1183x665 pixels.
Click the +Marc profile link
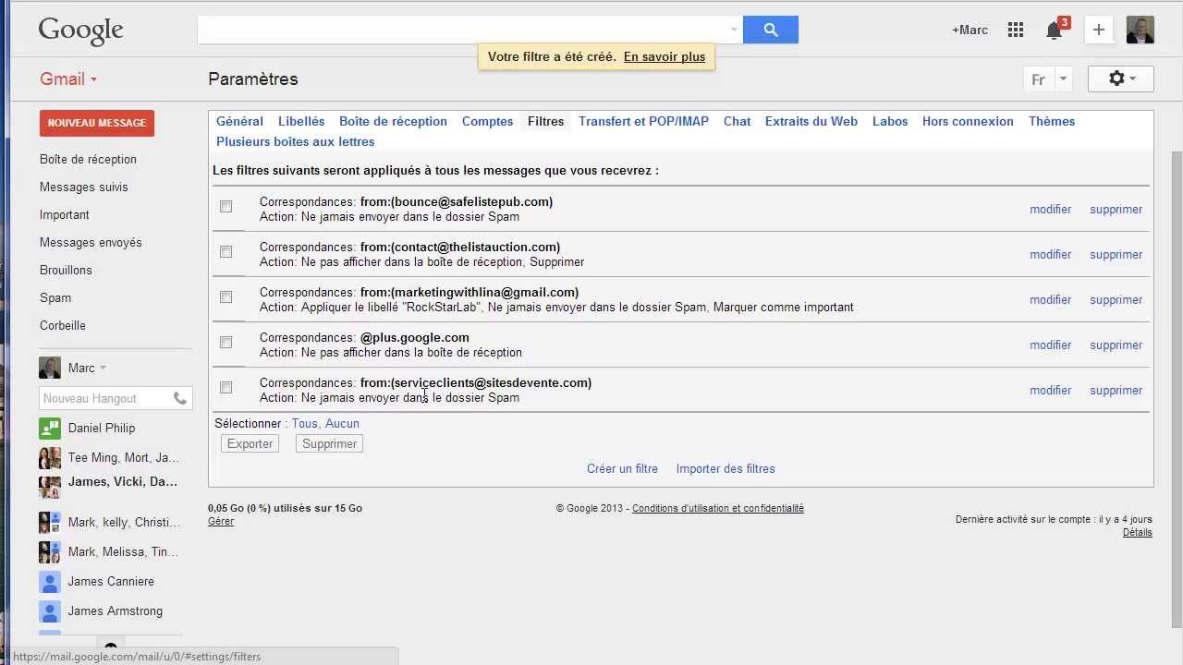pos(970,30)
